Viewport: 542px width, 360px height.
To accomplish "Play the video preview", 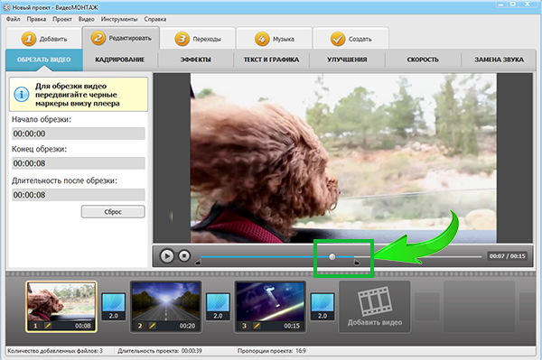I will click(167, 256).
